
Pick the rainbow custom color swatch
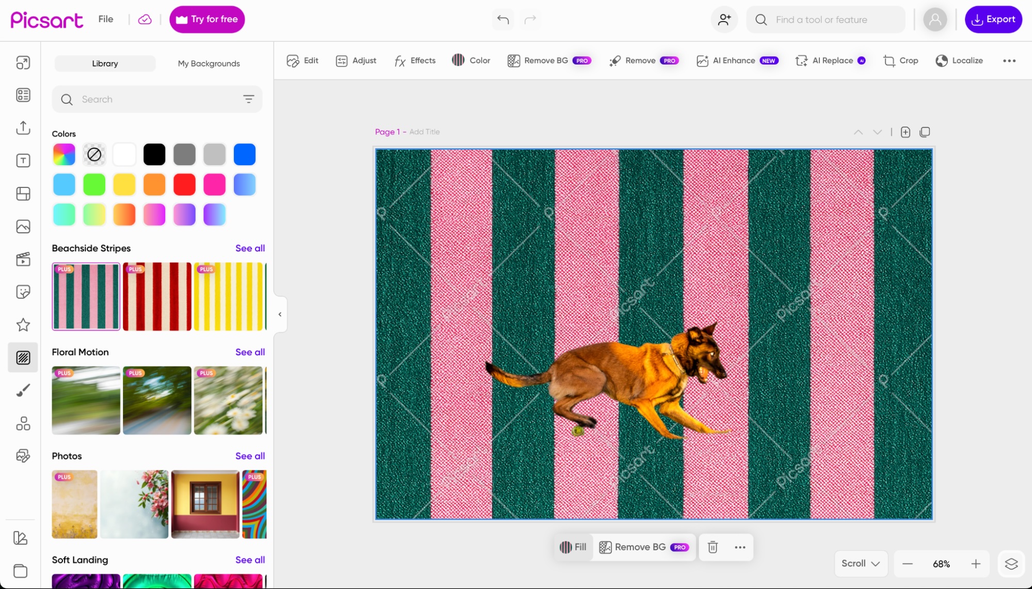pyautogui.click(x=64, y=154)
